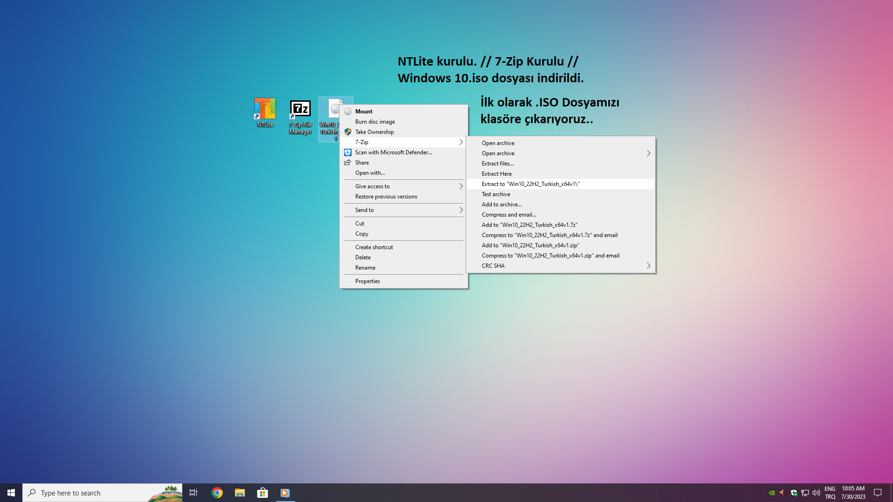893x502 pixels.
Task: Select Extract Here in 7-Zip submenu
Action: (x=497, y=174)
